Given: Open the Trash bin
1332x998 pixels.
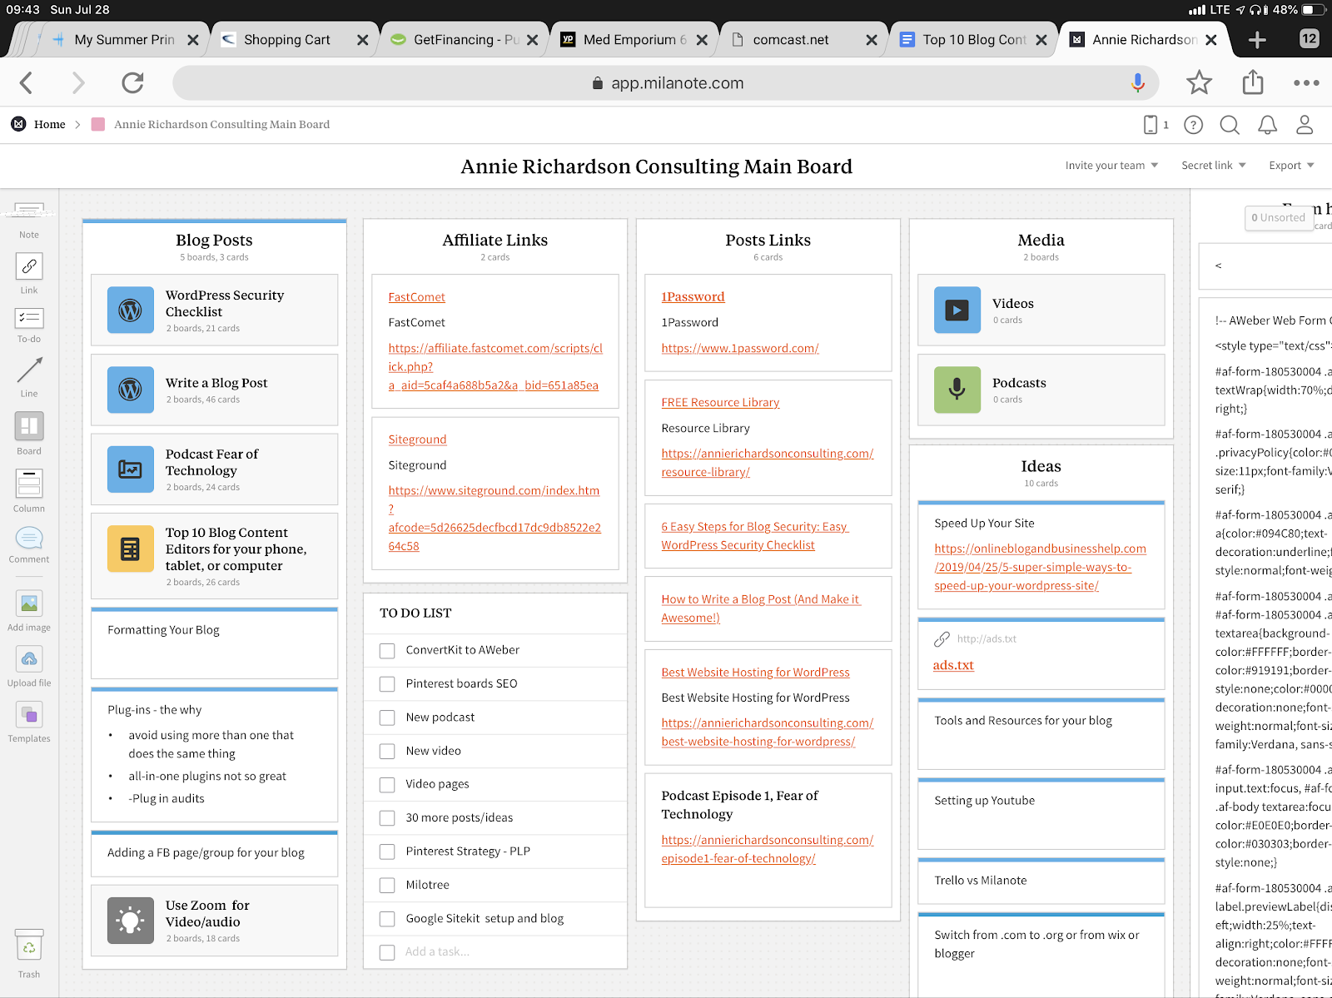Looking at the screenshot, I should [29, 953].
